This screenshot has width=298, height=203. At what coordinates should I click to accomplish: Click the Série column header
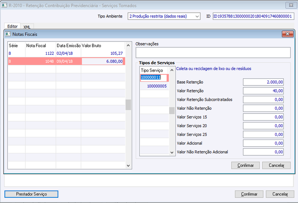pos(17,46)
